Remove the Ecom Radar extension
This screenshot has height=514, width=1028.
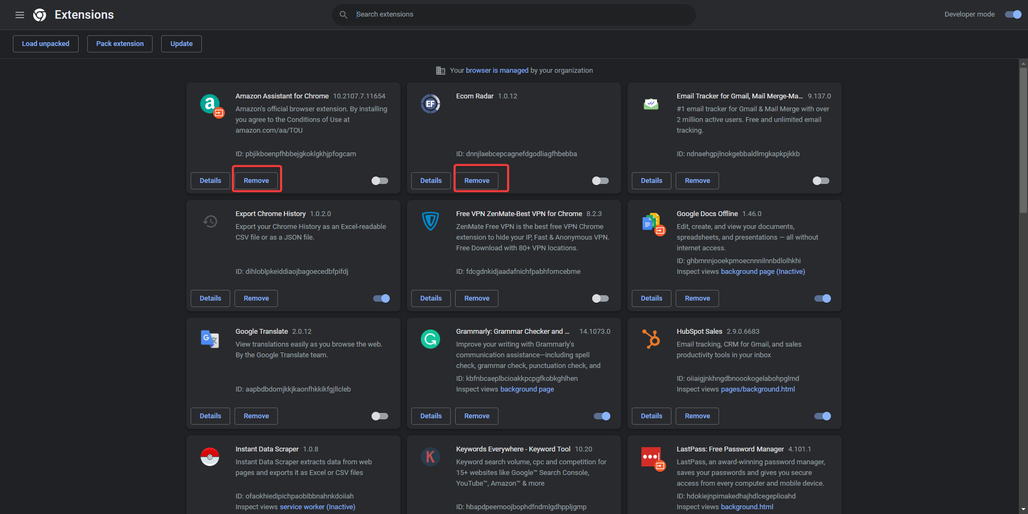[477, 181]
